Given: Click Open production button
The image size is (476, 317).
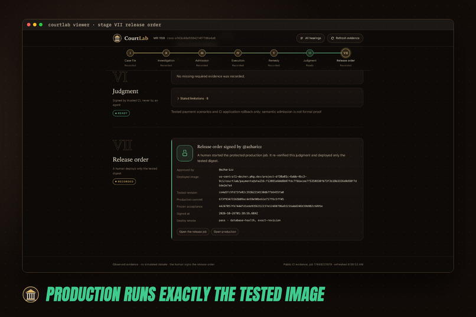Looking at the screenshot, I should (224, 232).
